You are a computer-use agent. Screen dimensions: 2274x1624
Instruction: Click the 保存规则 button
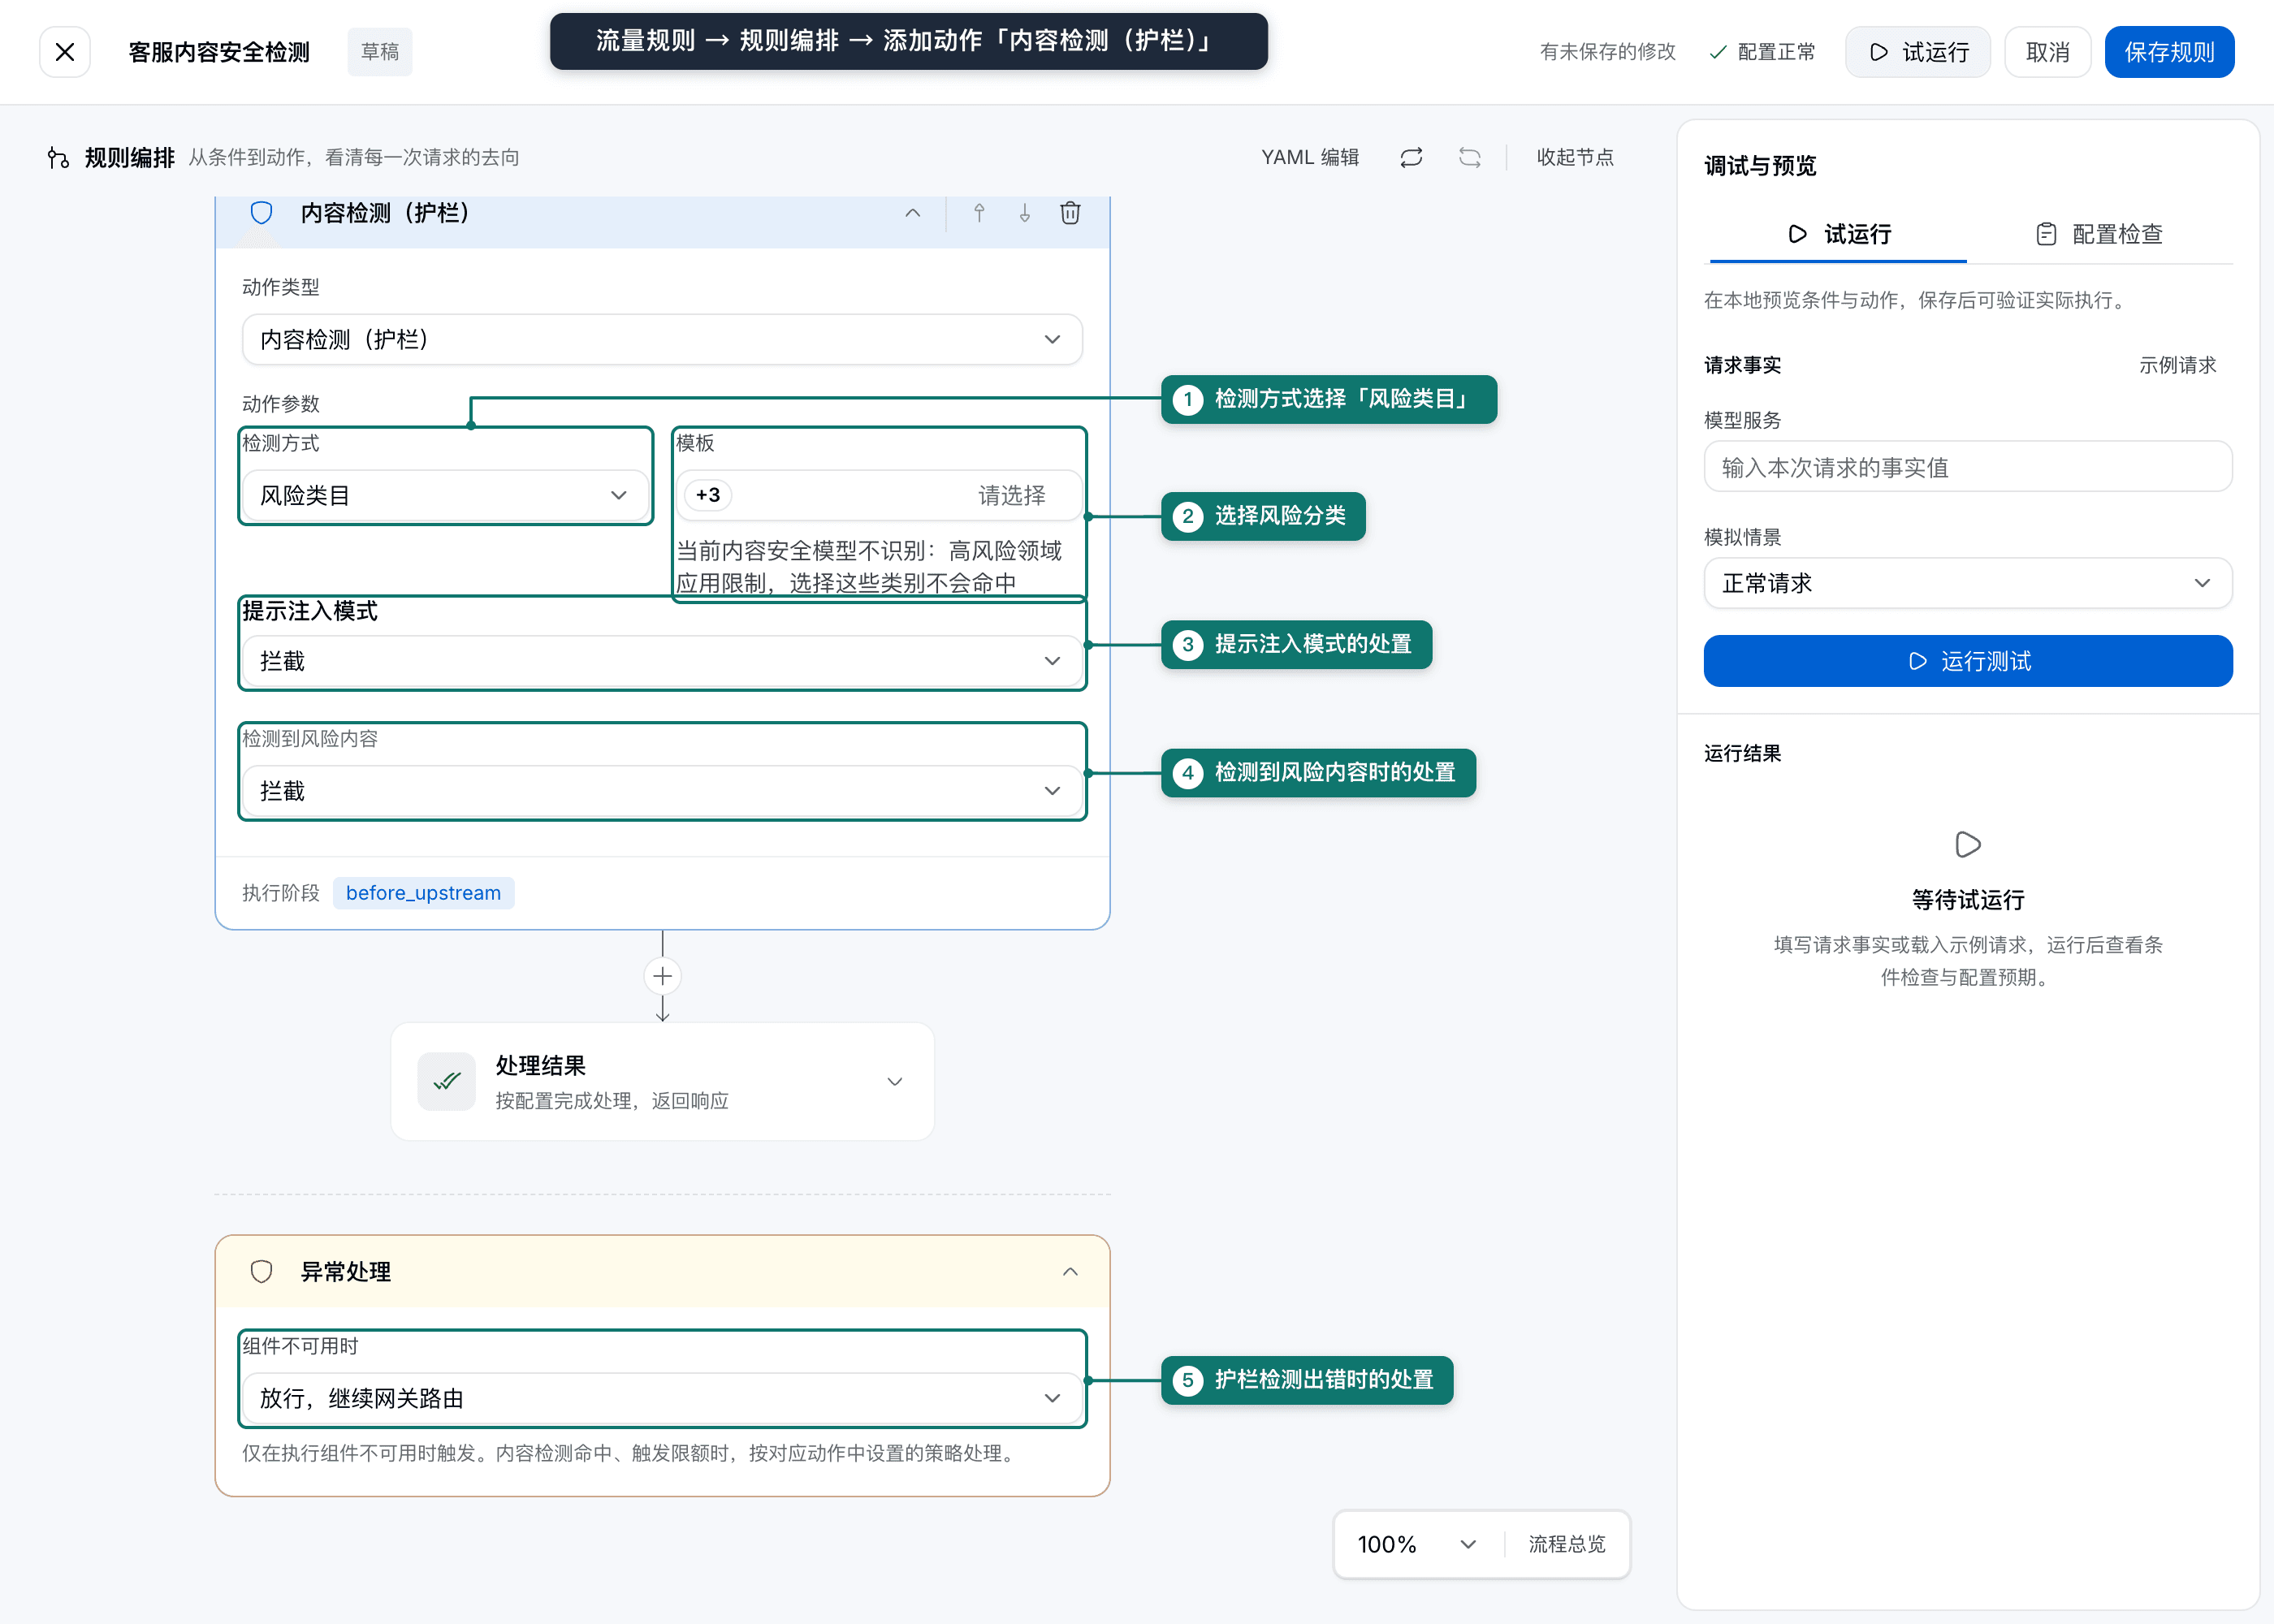(x=2169, y=52)
